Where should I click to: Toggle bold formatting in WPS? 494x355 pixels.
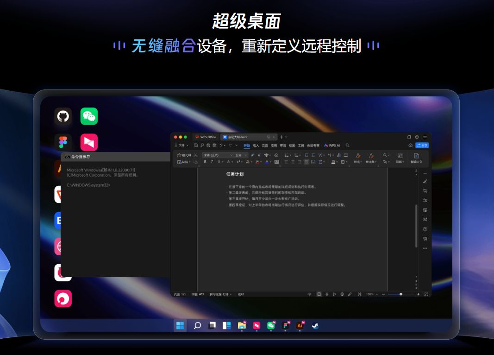tap(205, 162)
